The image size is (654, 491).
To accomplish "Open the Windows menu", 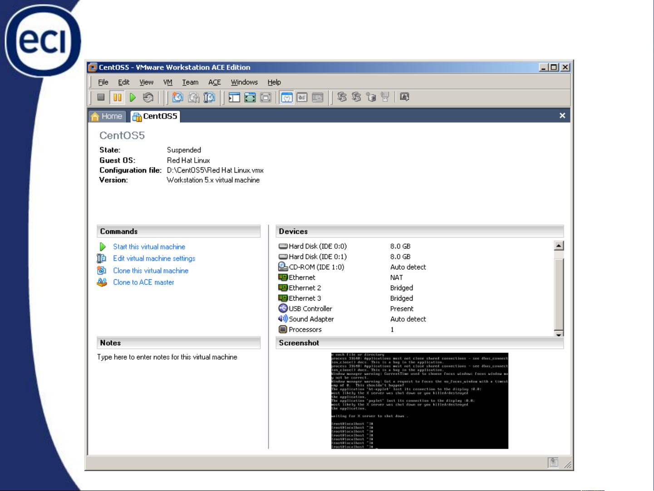I will pyautogui.click(x=244, y=82).
